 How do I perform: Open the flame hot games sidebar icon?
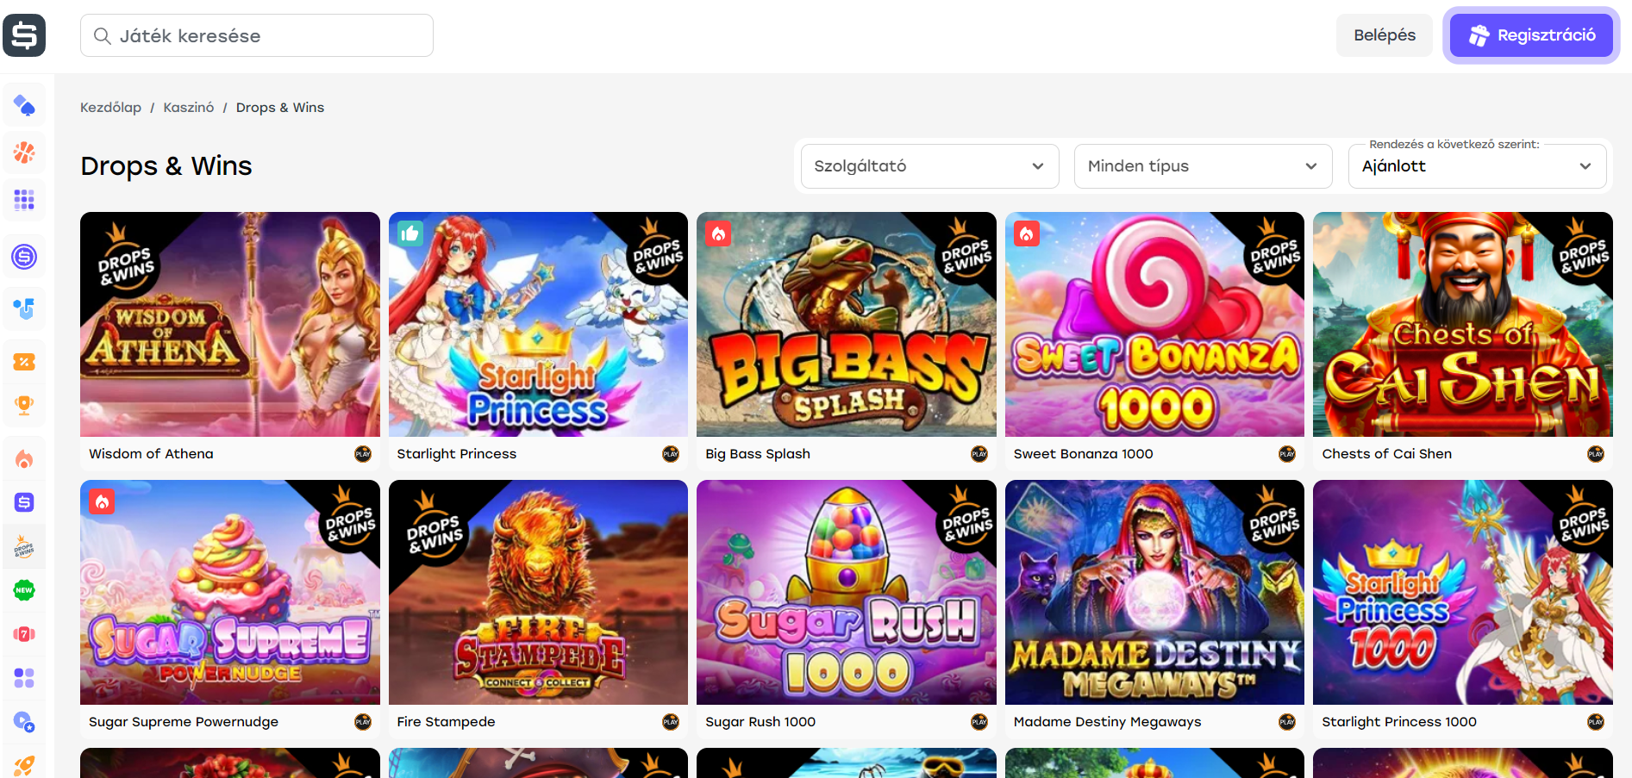[24, 459]
